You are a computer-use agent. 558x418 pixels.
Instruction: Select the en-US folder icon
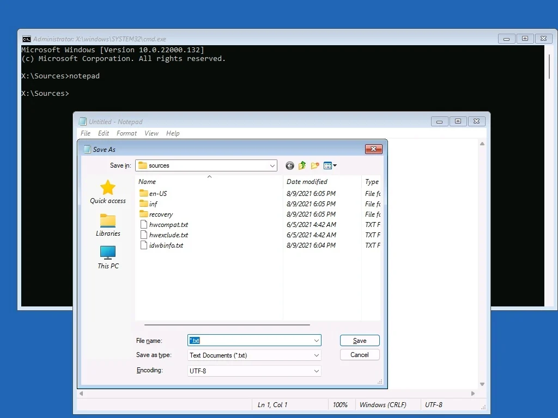pyautogui.click(x=144, y=193)
